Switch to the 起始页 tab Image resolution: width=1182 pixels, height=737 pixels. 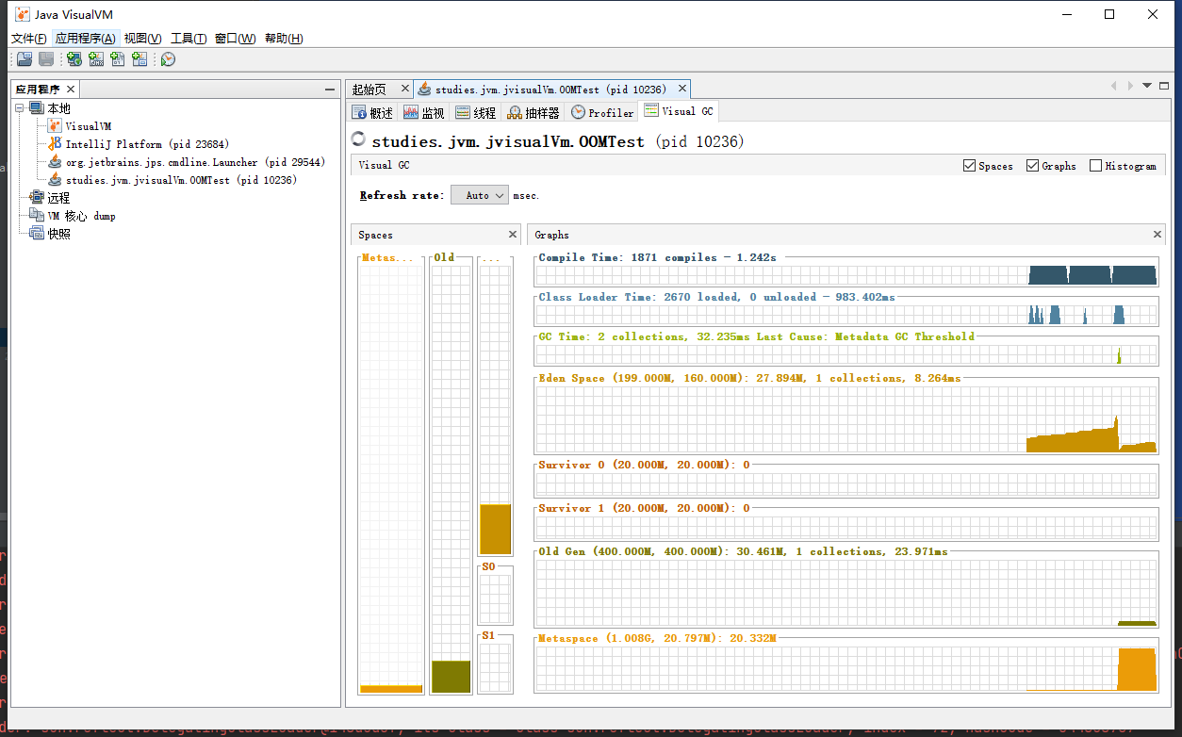tap(369, 90)
